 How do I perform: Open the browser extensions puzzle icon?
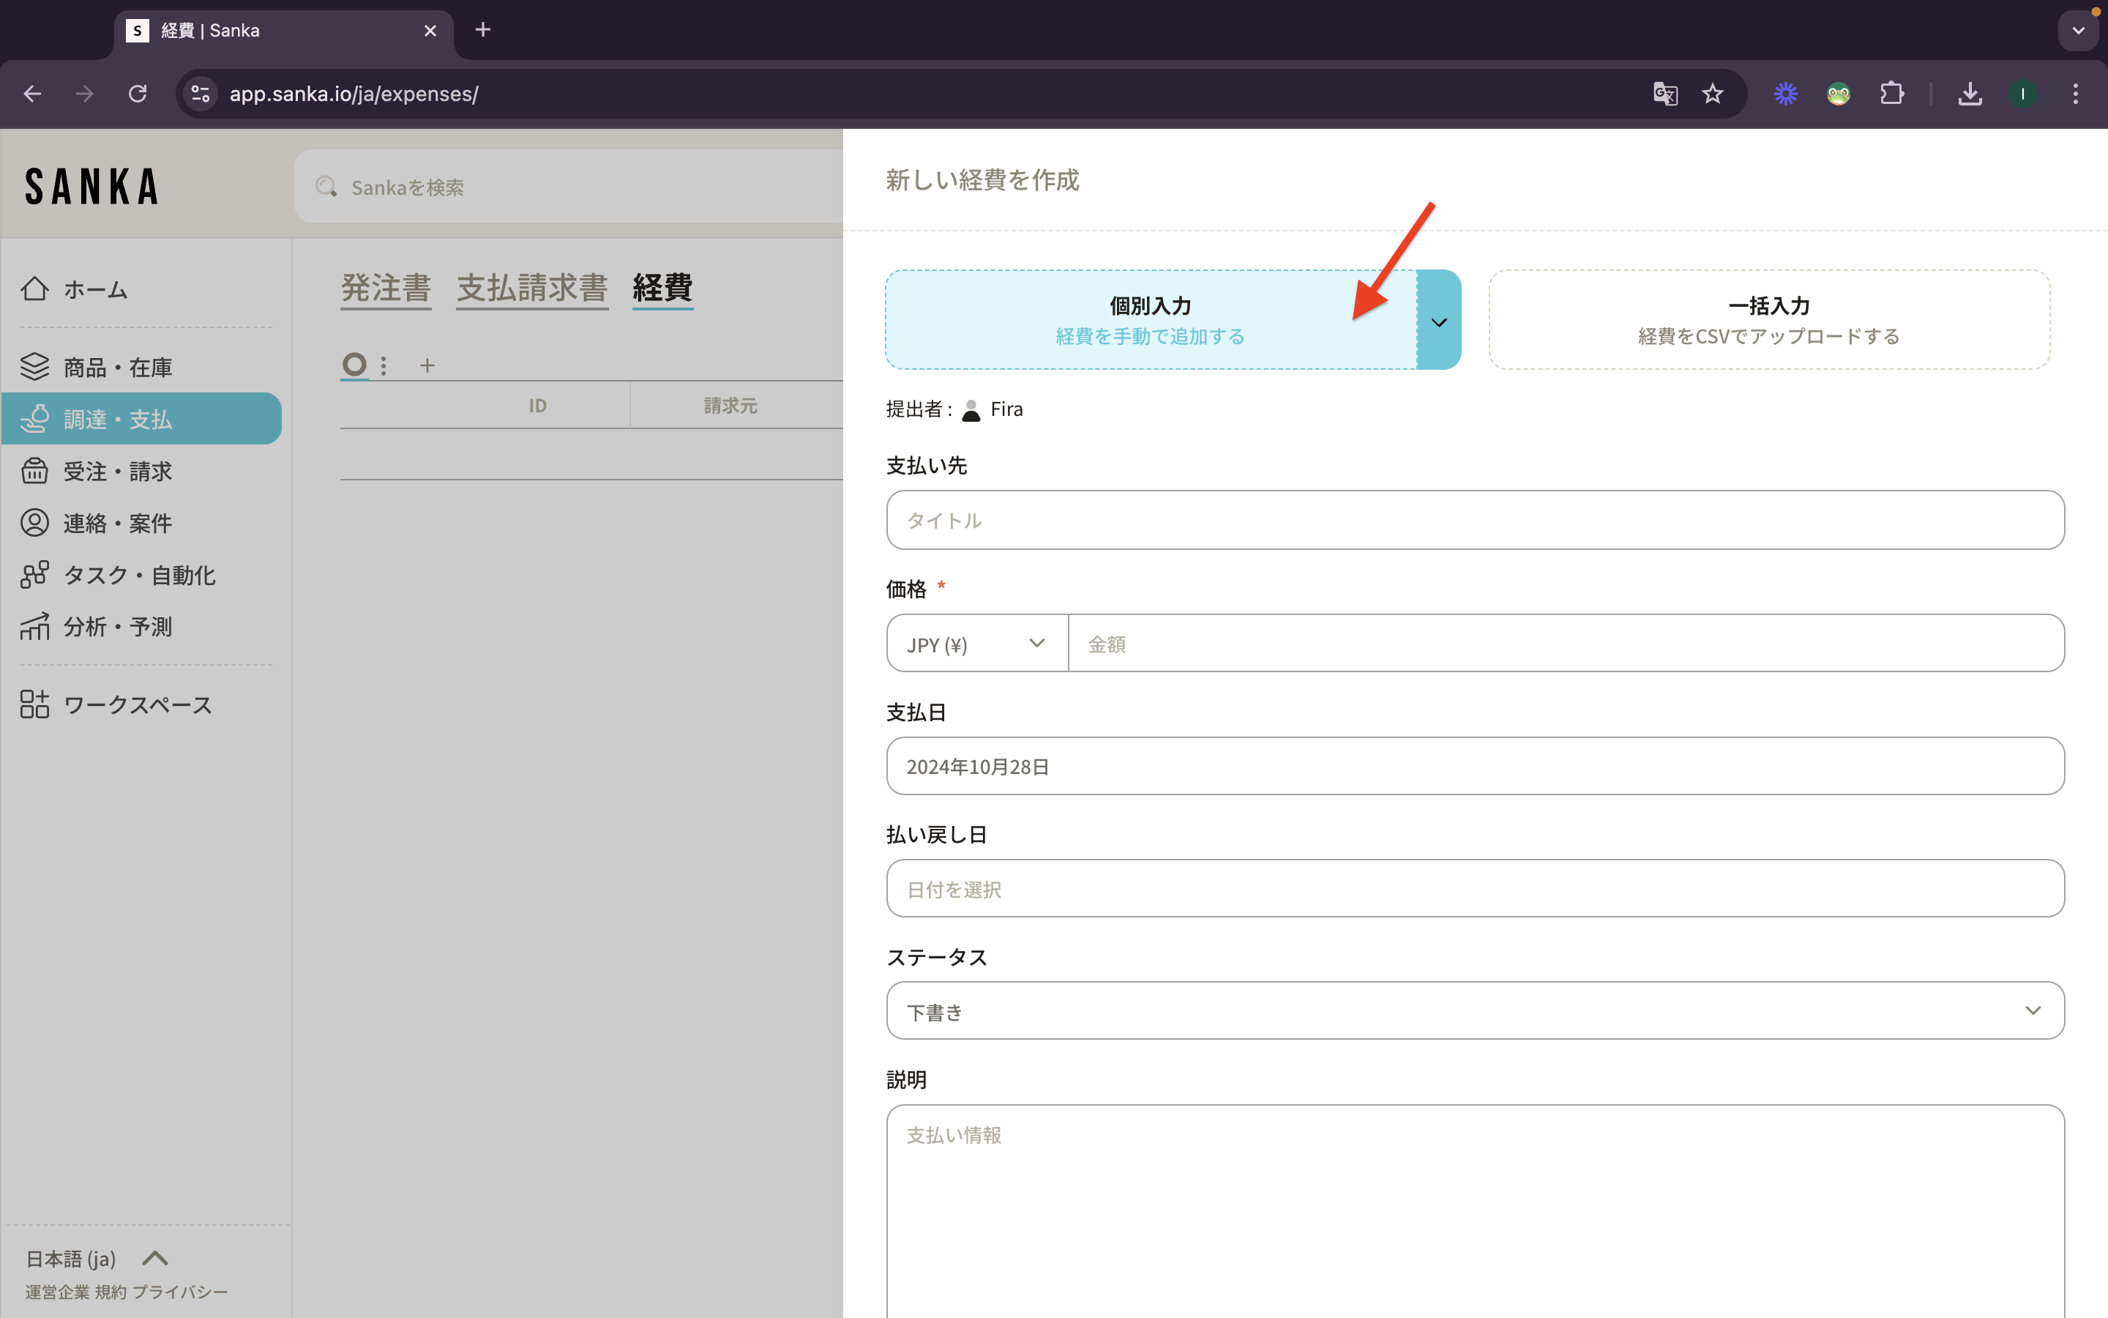pos(1891,93)
